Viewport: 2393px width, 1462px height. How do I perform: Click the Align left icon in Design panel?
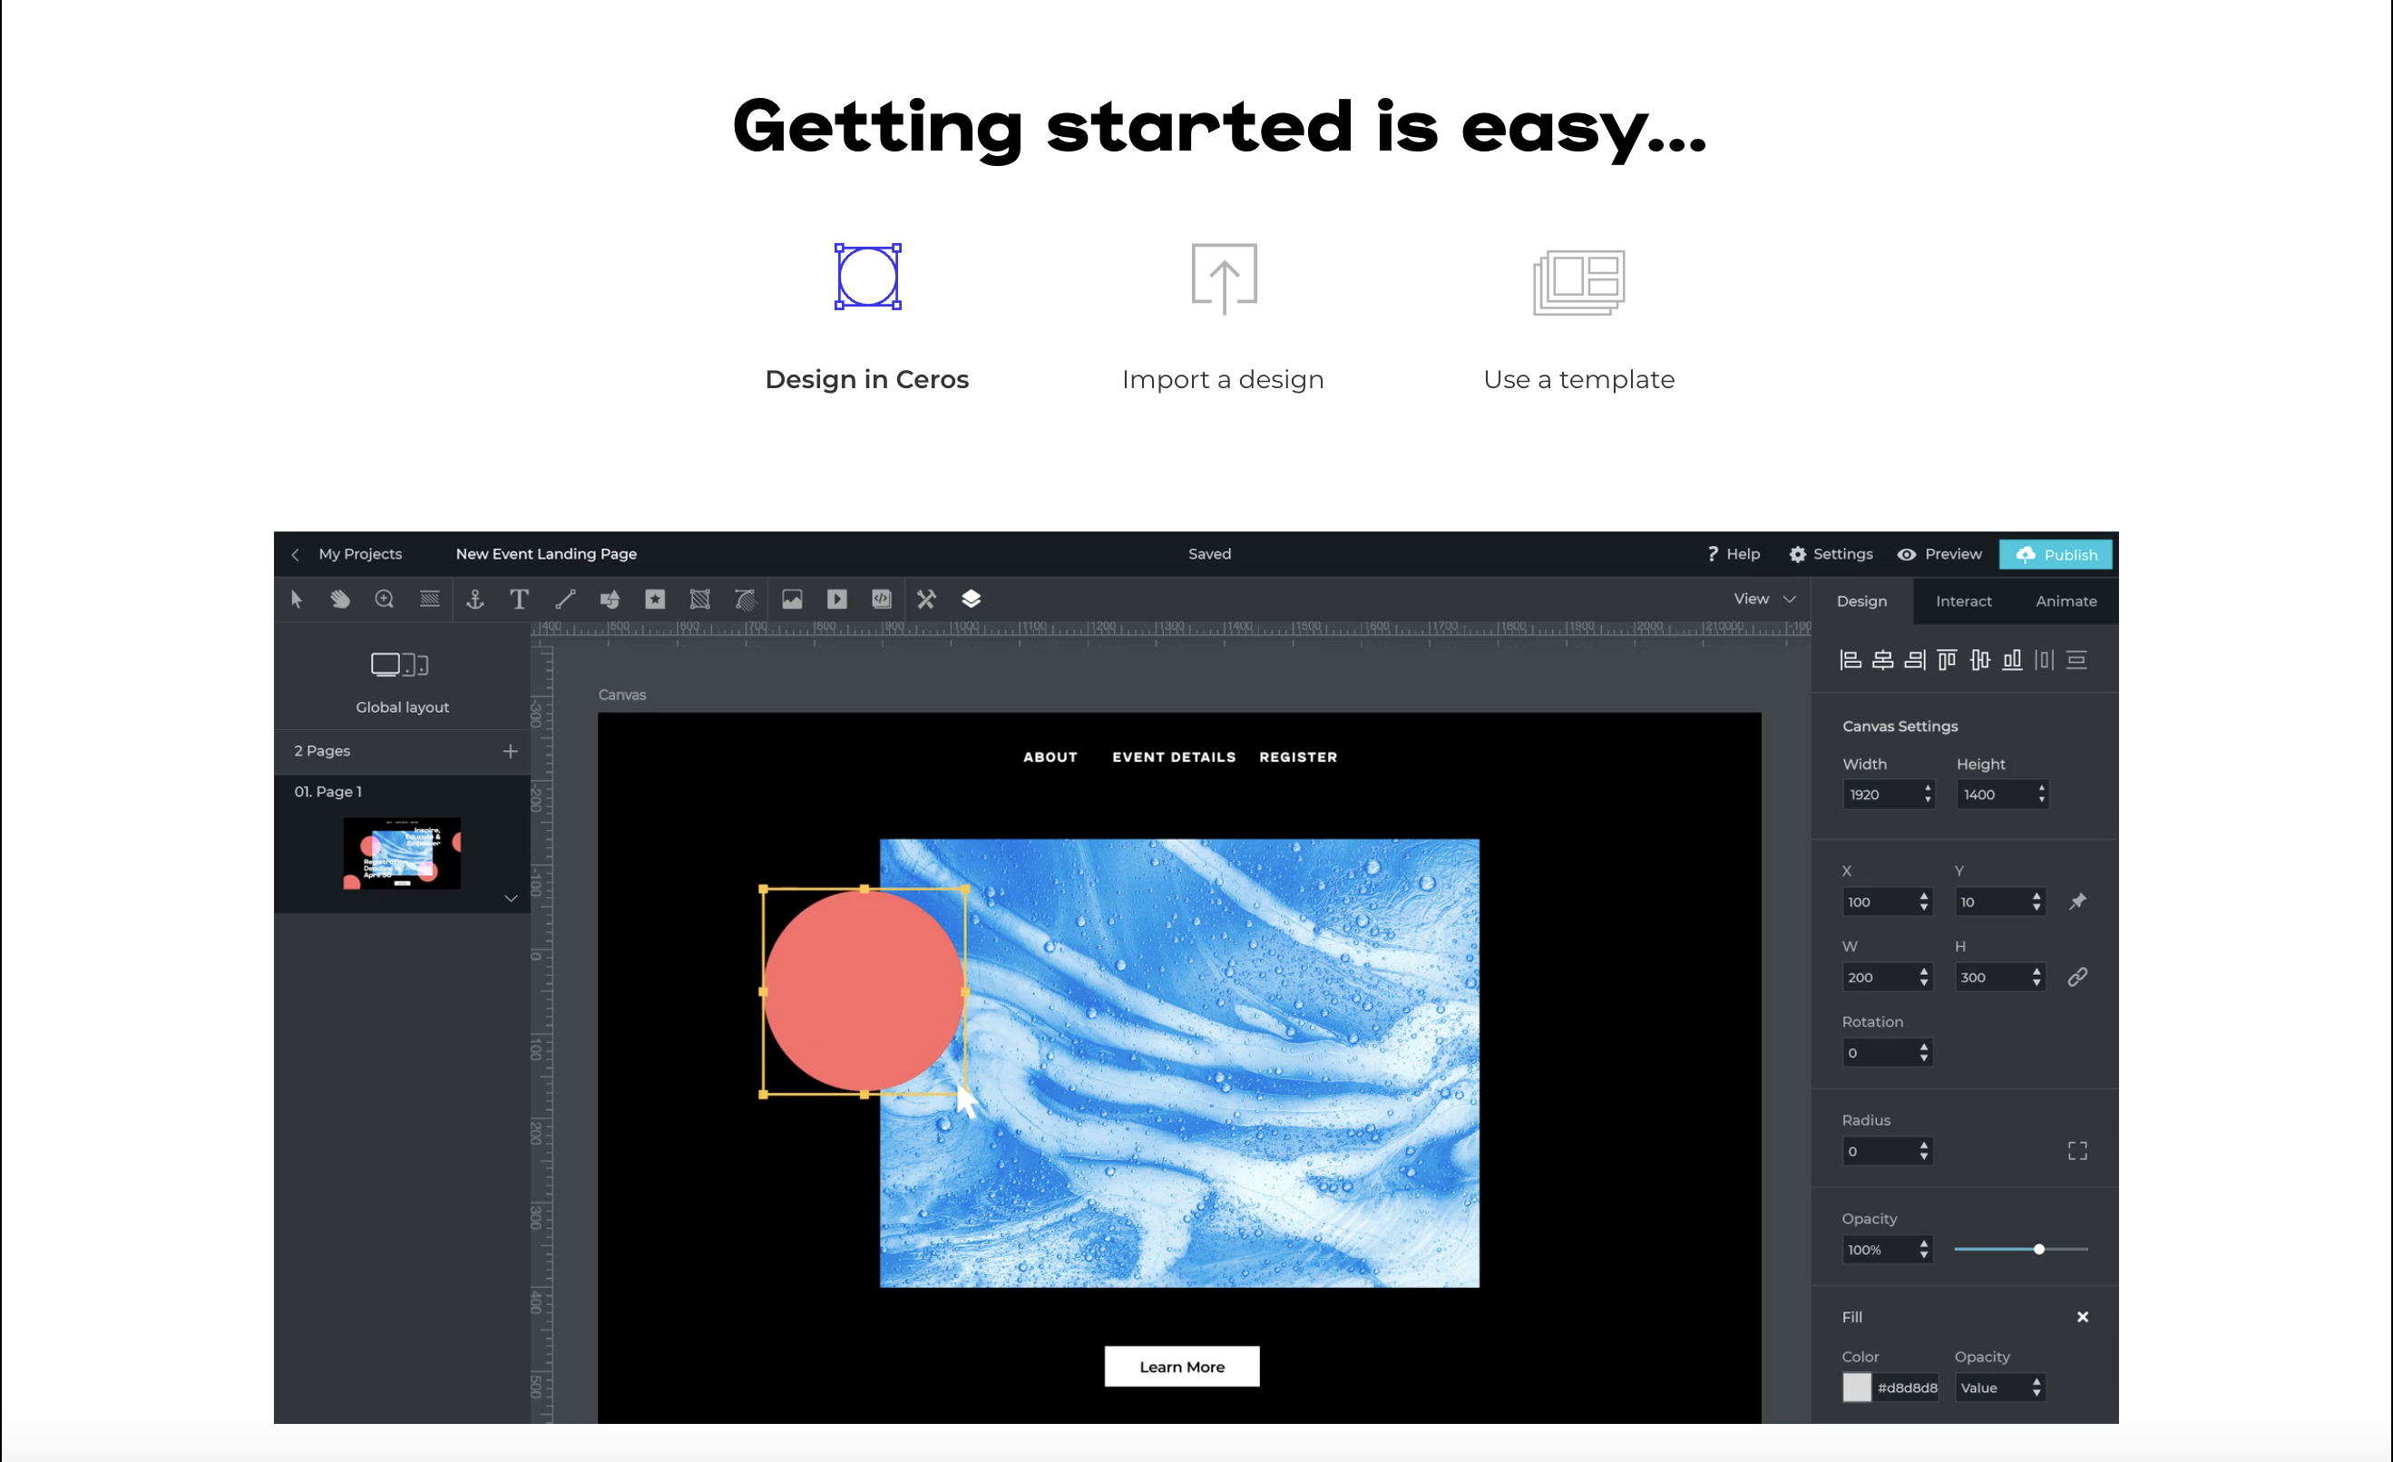(x=1851, y=659)
